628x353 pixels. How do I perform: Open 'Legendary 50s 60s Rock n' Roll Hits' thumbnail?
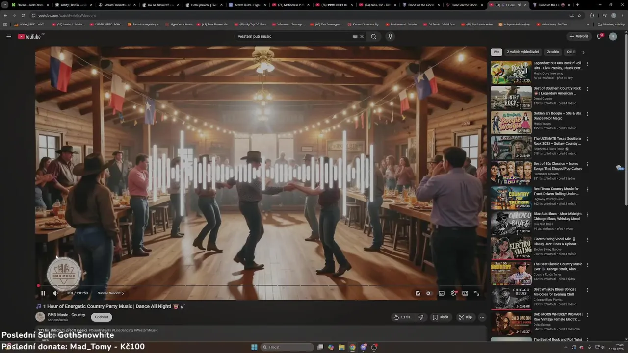click(x=511, y=73)
